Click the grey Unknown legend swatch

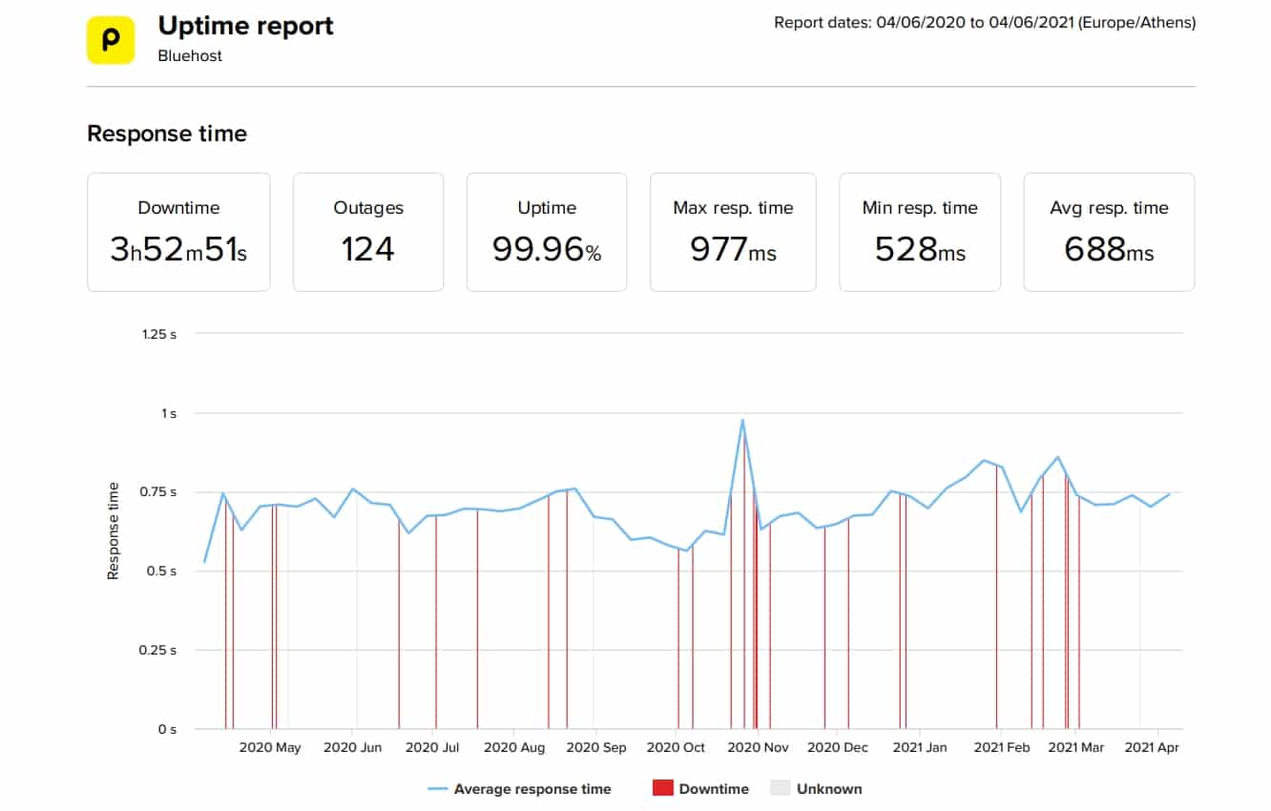[781, 789]
